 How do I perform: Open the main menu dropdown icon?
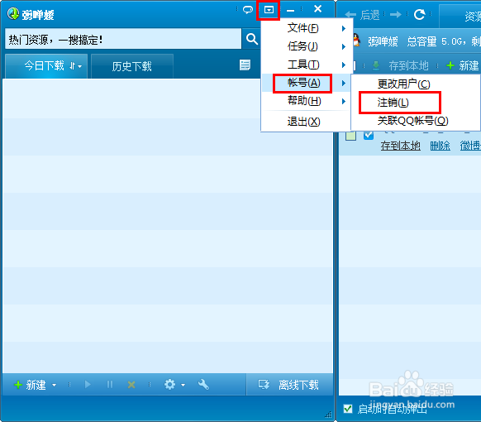(269, 10)
